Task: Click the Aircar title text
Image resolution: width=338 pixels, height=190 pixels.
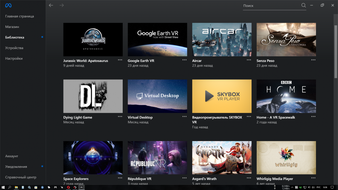Action: (197, 61)
